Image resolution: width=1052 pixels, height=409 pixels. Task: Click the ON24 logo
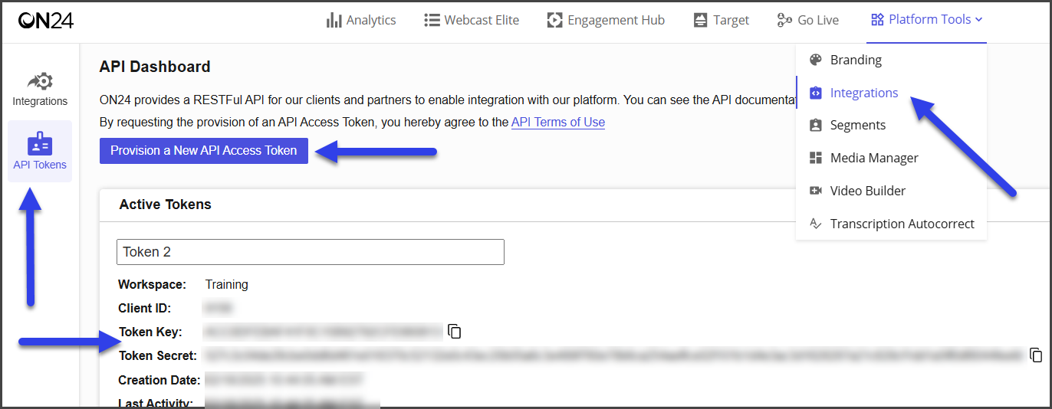pyautogui.click(x=46, y=21)
